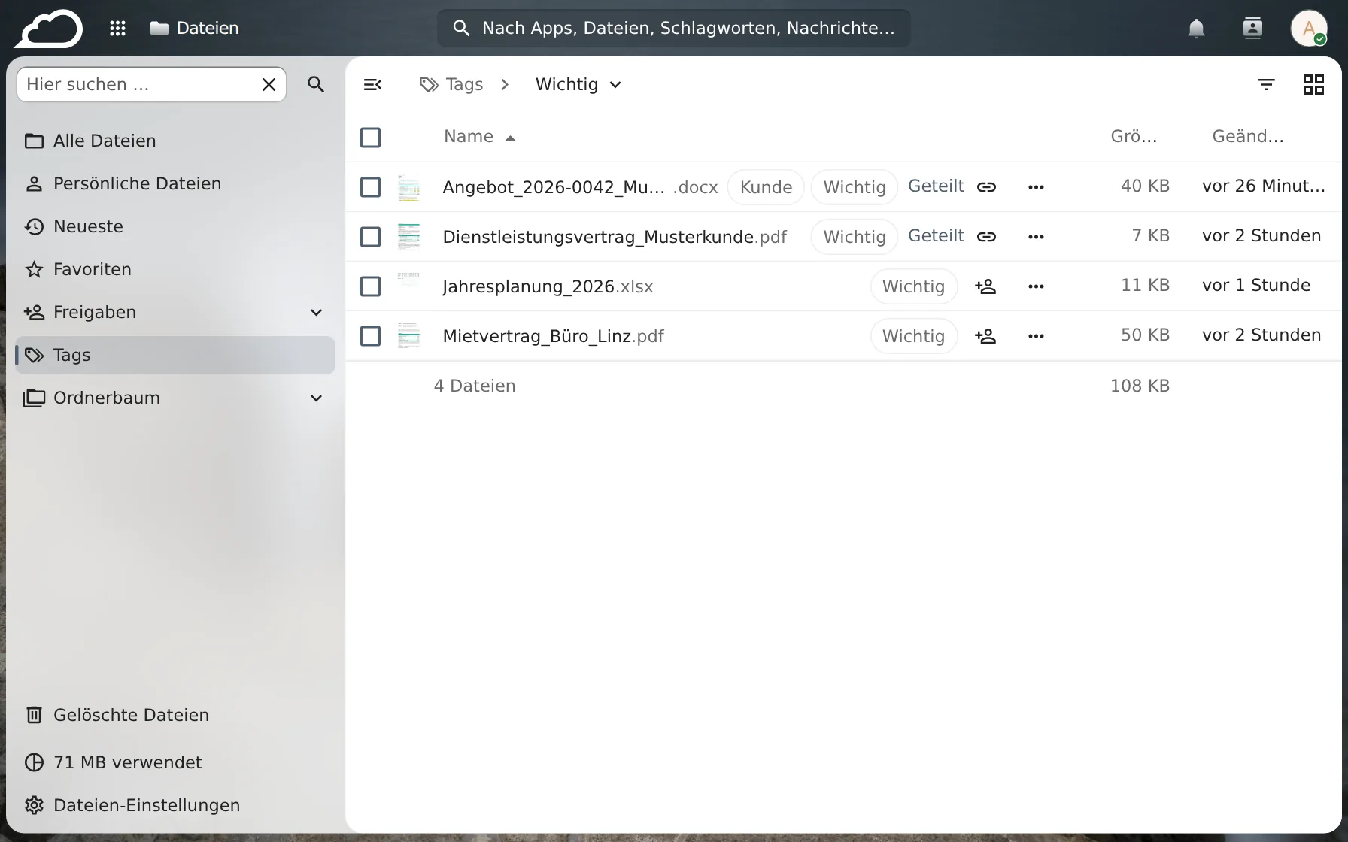The height and width of the screenshot is (842, 1348).
Task: Go to Alle Dateien
Action: (175, 141)
